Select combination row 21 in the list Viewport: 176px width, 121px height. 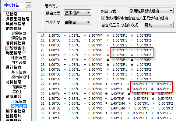point(96,55)
